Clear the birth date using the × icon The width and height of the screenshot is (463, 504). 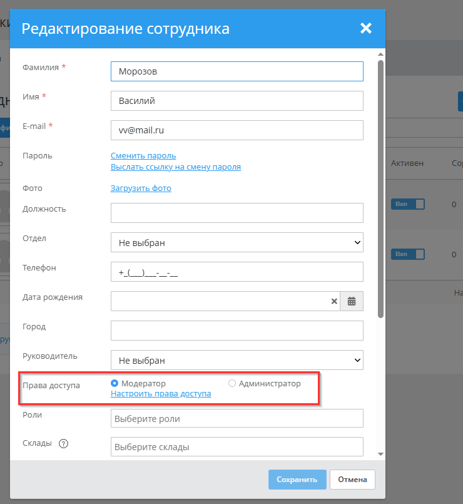[x=334, y=301]
